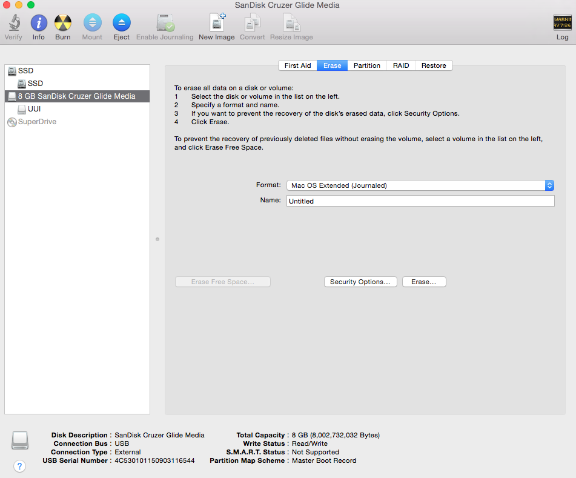Image resolution: width=576 pixels, height=478 pixels.
Task: Click the Erase... button
Action: coord(424,282)
